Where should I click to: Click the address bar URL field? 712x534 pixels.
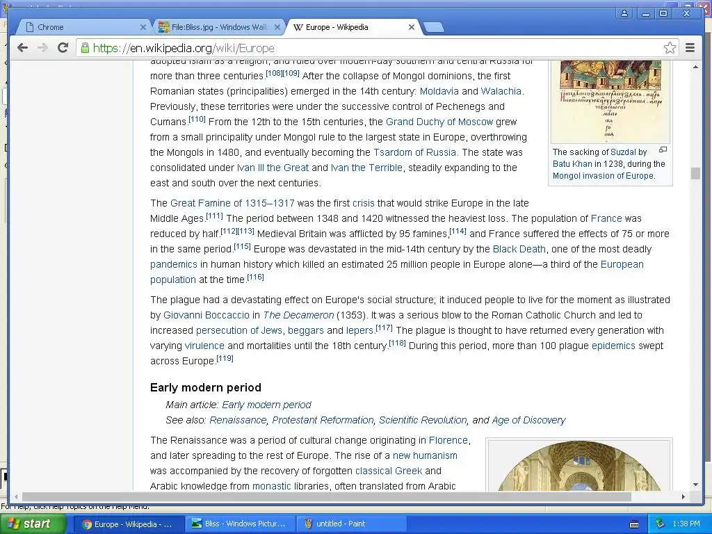point(377,48)
